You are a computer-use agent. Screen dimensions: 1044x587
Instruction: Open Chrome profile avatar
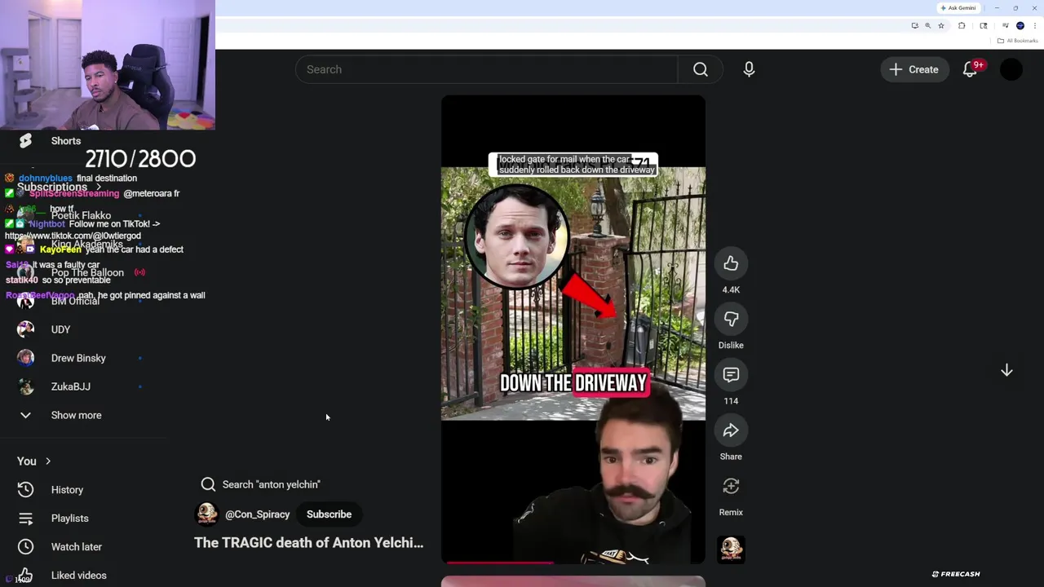pyautogui.click(x=1020, y=25)
